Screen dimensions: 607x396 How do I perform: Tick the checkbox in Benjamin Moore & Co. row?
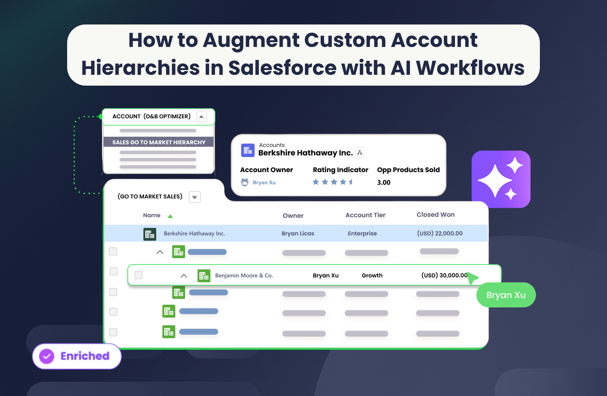pos(139,275)
